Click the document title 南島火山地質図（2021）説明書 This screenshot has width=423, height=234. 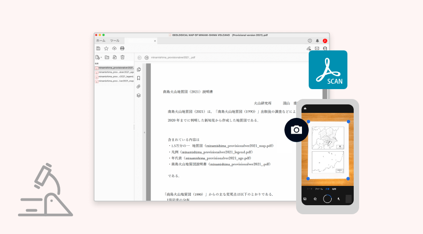coord(188,92)
